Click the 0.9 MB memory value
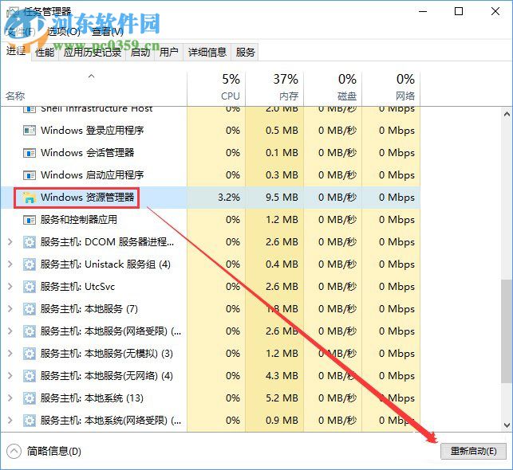Image resolution: width=513 pixels, height=470 pixels. tap(282, 421)
